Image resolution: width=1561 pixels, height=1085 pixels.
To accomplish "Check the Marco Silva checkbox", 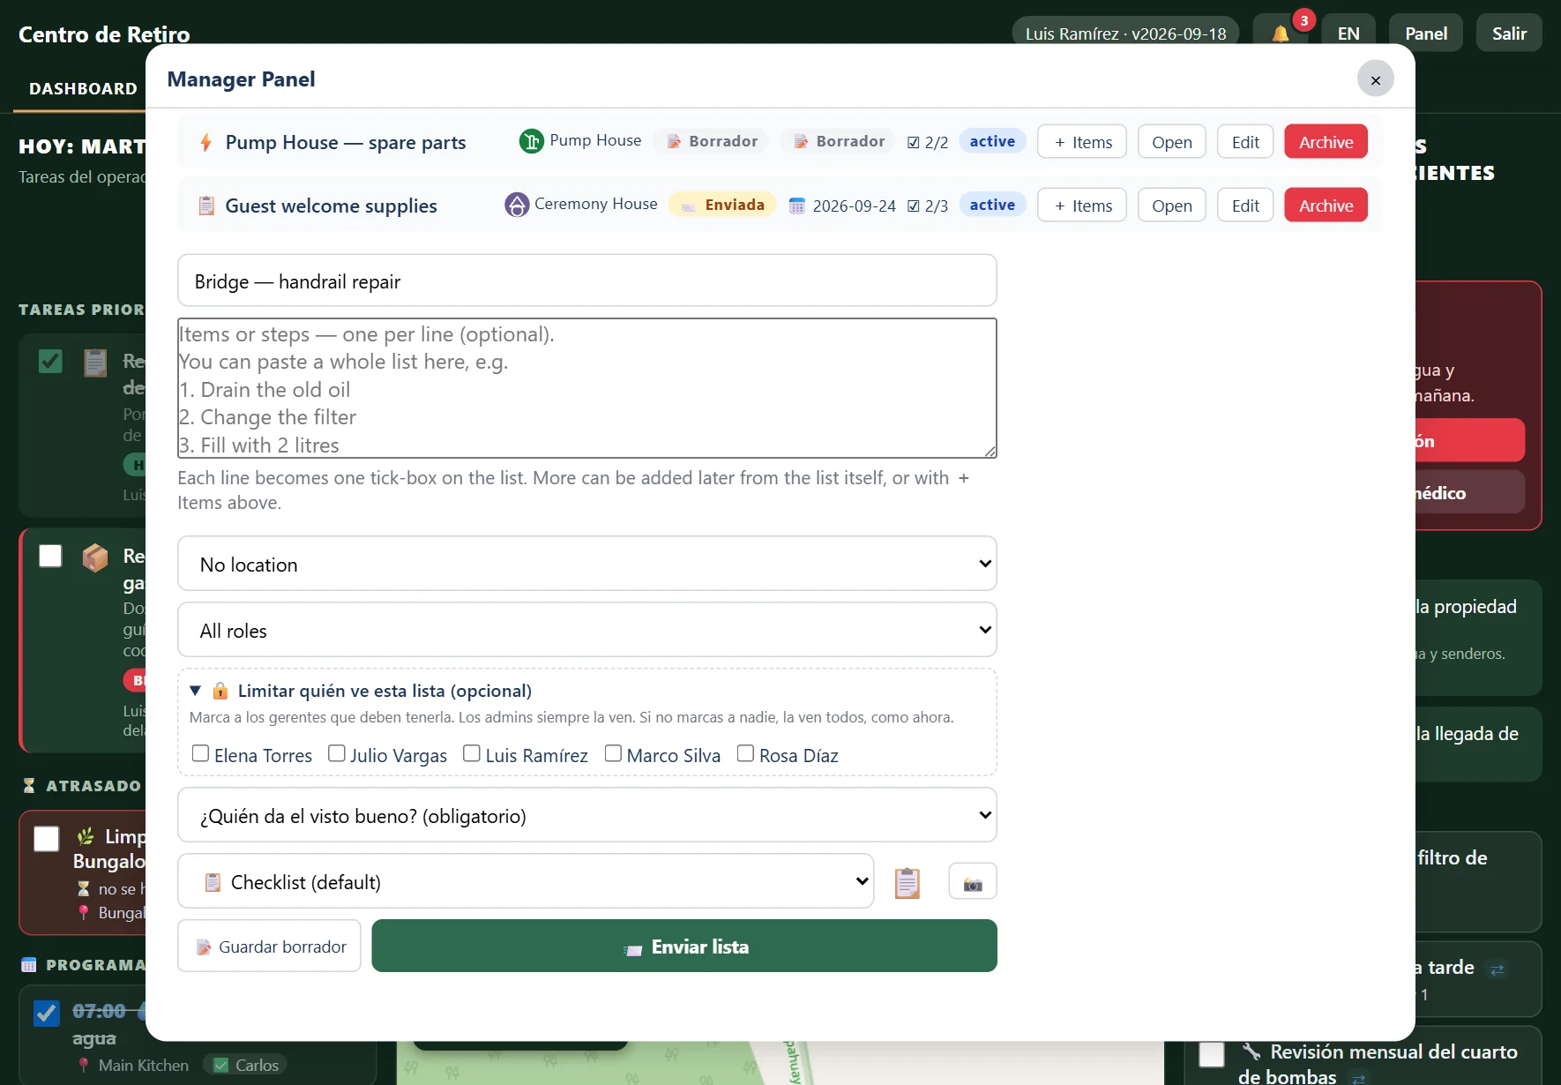I will pyautogui.click(x=614, y=753).
